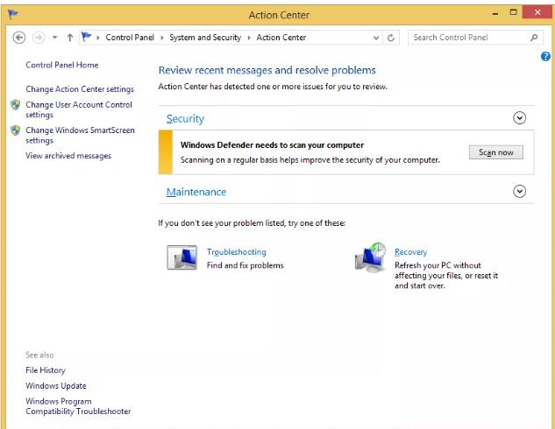This screenshot has width=555, height=429.
Task: Click the Security section heading
Action: point(186,119)
